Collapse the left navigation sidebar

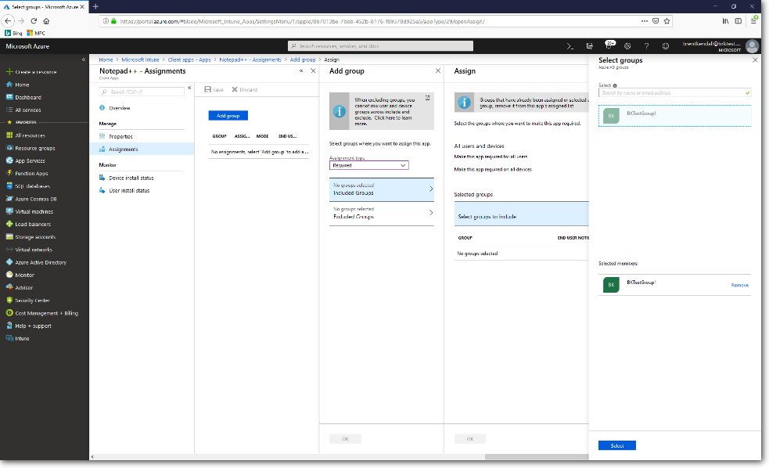(x=84, y=59)
